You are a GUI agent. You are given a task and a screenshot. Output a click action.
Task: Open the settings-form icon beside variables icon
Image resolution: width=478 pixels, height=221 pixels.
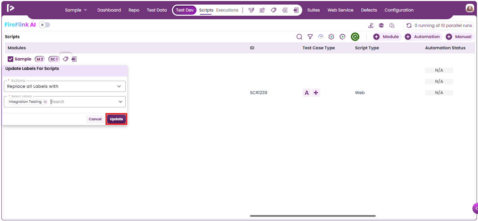click(x=262, y=10)
